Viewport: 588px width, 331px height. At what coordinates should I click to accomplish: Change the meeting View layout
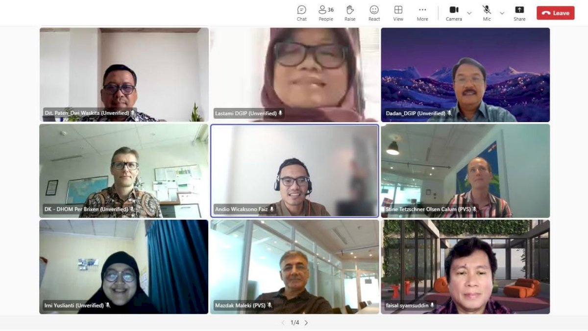click(398, 13)
